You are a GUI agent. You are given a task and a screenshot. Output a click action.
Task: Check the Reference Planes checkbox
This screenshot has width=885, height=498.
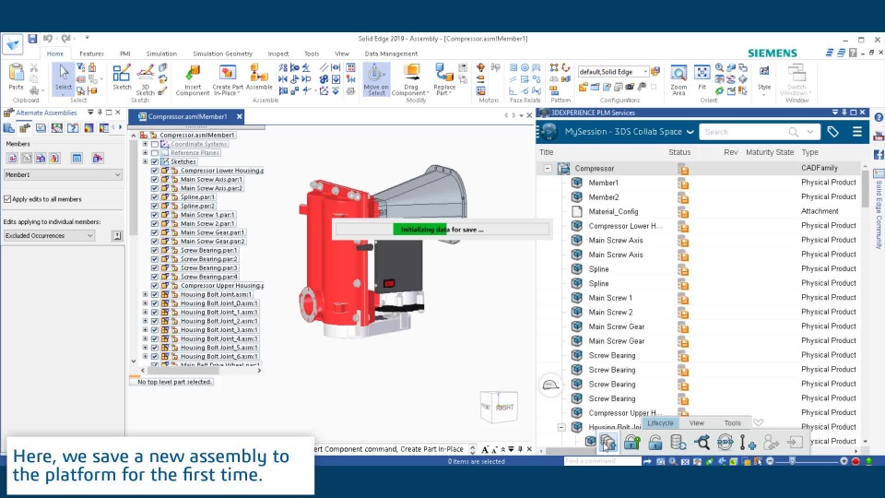click(155, 152)
